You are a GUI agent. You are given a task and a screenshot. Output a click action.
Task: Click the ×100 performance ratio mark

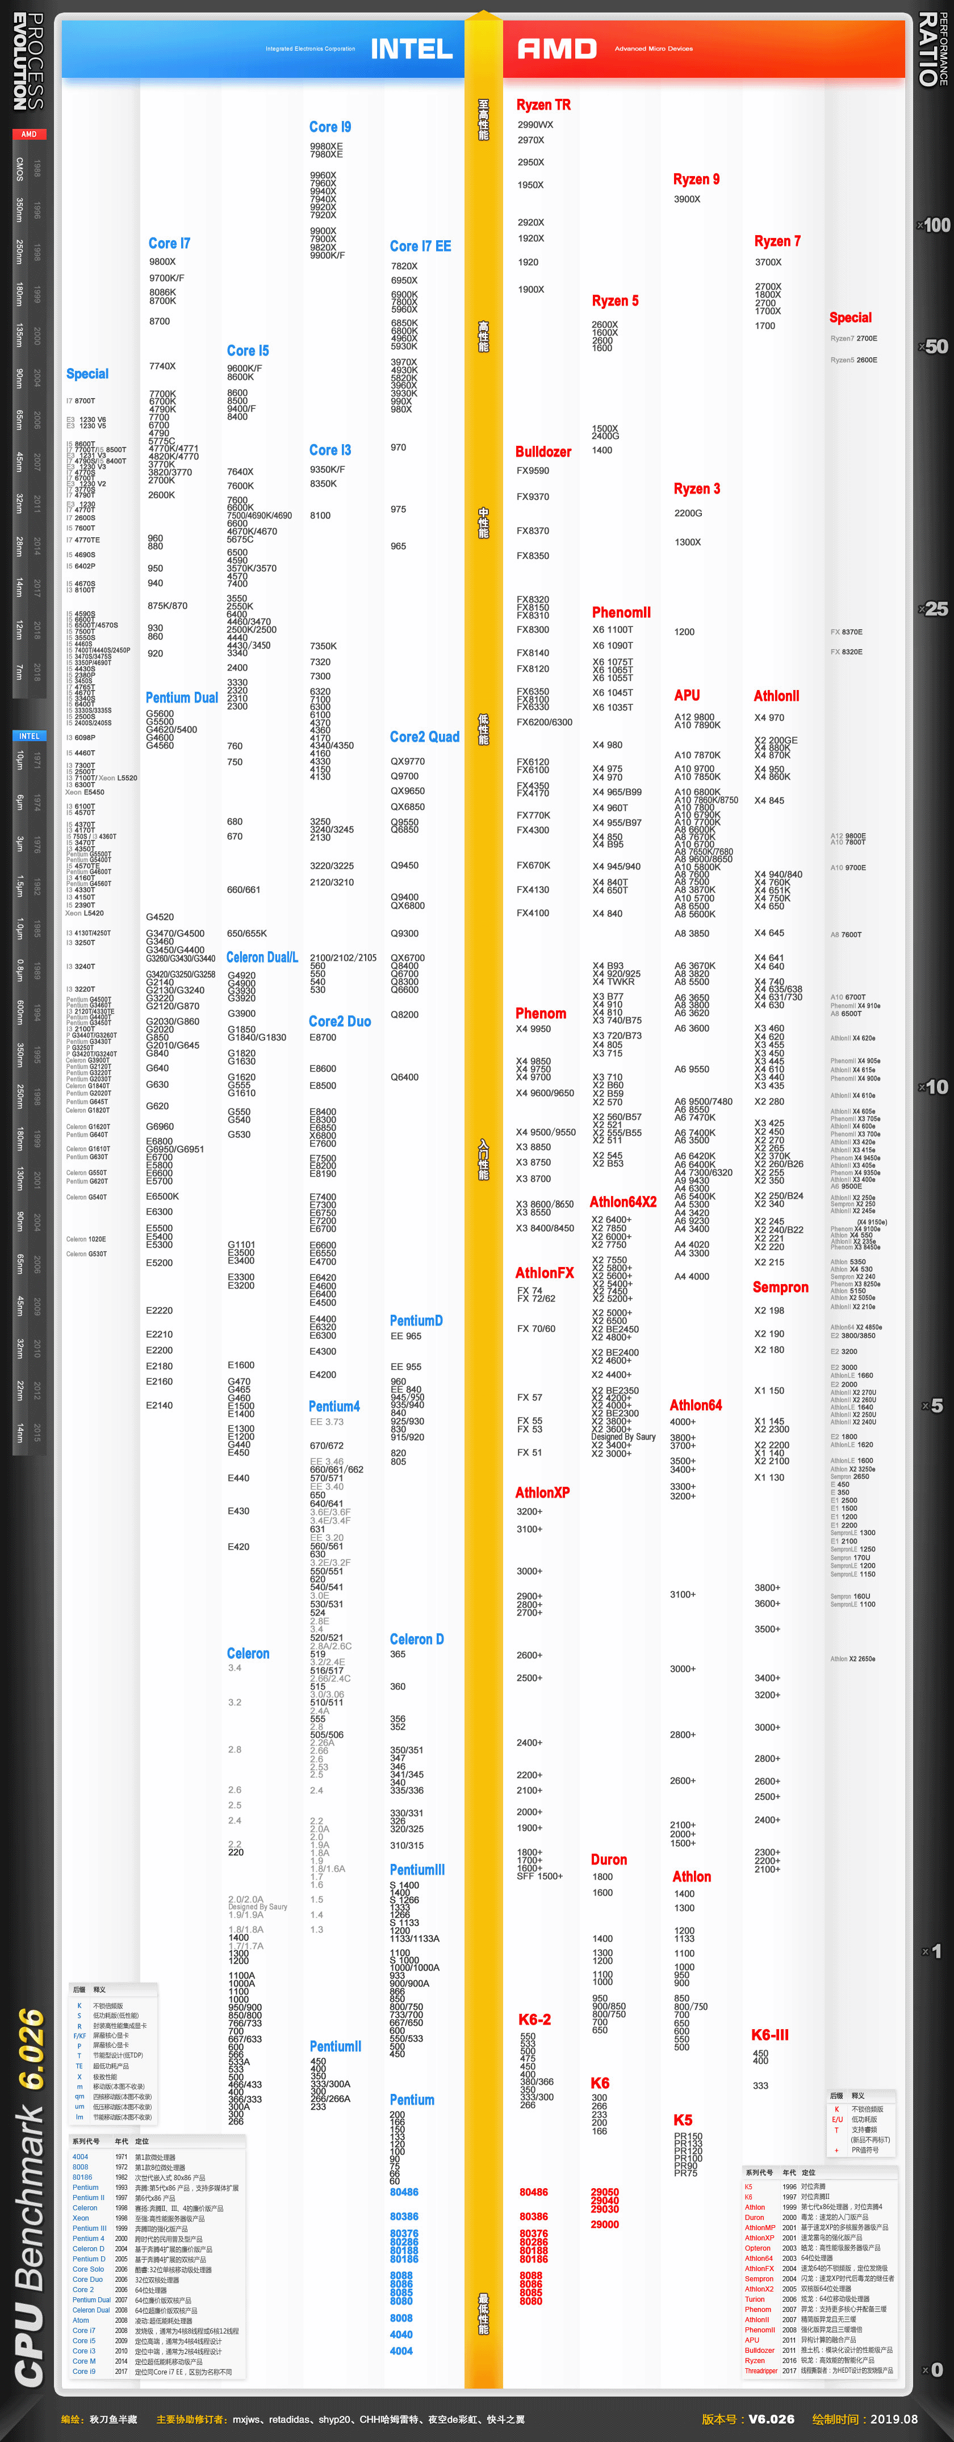point(934,225)
